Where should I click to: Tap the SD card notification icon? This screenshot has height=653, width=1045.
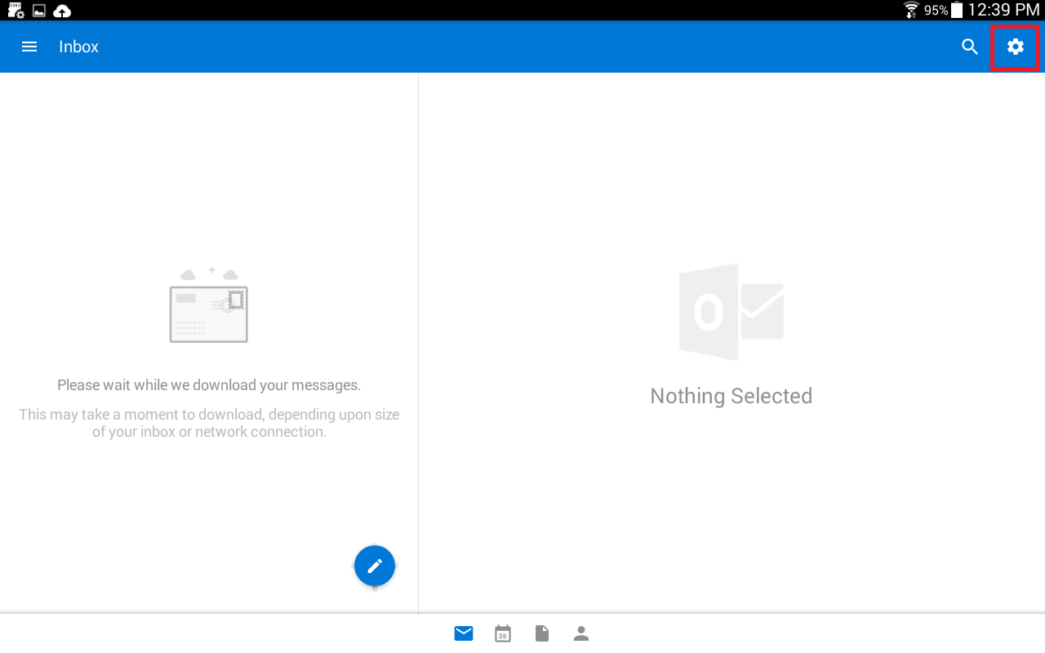click(x=16, y=11)
